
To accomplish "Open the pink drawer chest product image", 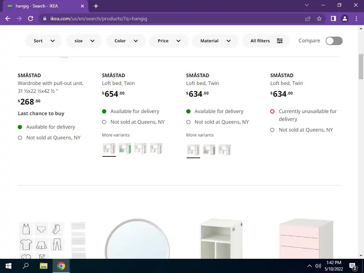I will click(x=306, y=239).
